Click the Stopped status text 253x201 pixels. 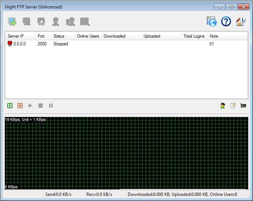point(61,44)
